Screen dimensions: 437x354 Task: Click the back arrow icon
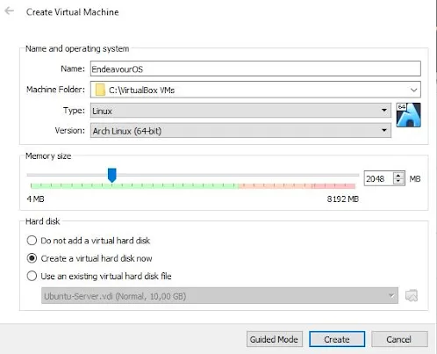pos(9,11)
